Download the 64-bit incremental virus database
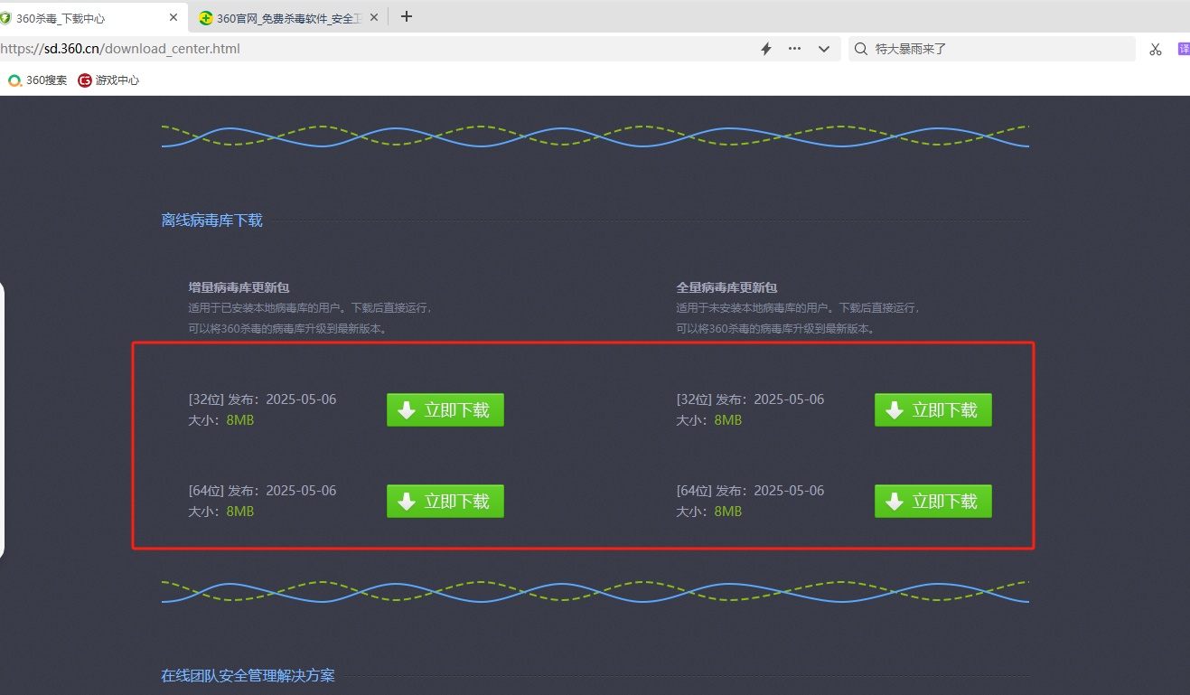Viewport: 1190px width, 695px height. point(445,502)
